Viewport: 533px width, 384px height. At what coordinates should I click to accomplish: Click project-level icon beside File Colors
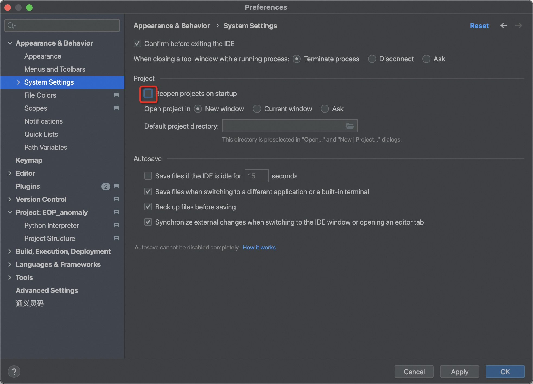tap(116, 95)
